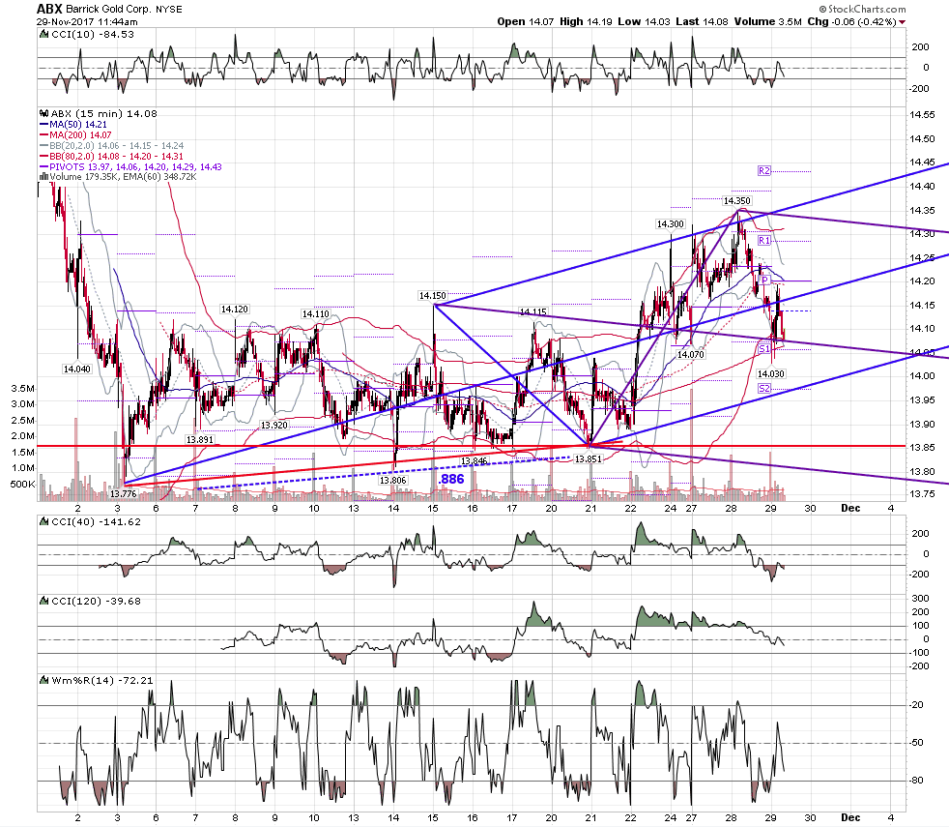Click the candlestick icon beside ABX (15 min)

44,113
